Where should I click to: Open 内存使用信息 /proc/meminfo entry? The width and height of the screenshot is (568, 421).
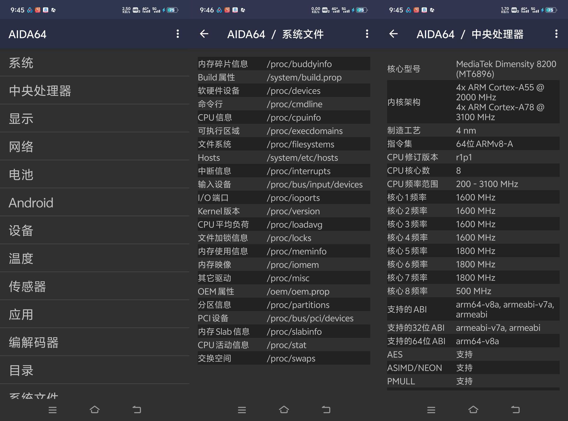click(284, 251)
